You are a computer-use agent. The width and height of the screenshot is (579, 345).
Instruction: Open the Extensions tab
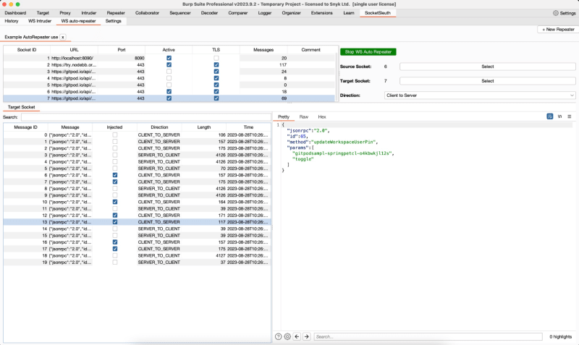click(x=321, y=13)
